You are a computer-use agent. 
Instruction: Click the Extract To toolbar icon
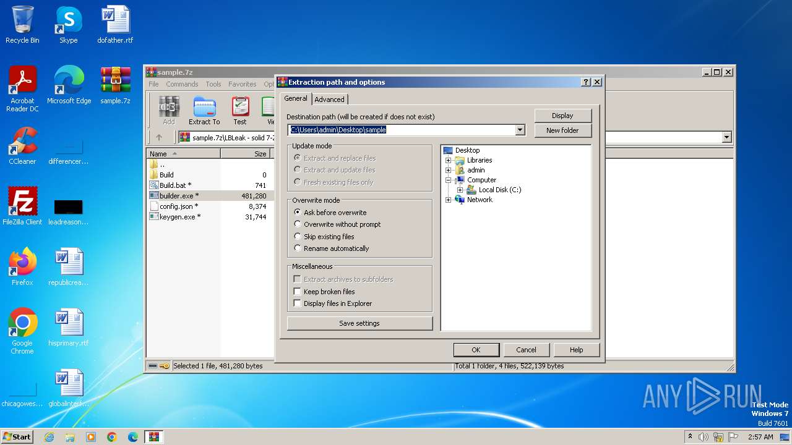204,111
